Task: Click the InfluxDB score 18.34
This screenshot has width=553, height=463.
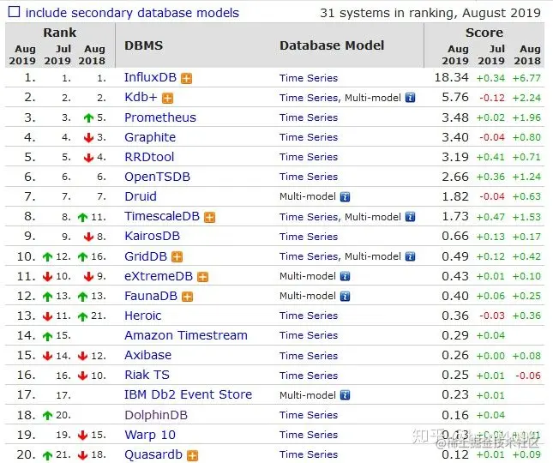Action: 452,77
